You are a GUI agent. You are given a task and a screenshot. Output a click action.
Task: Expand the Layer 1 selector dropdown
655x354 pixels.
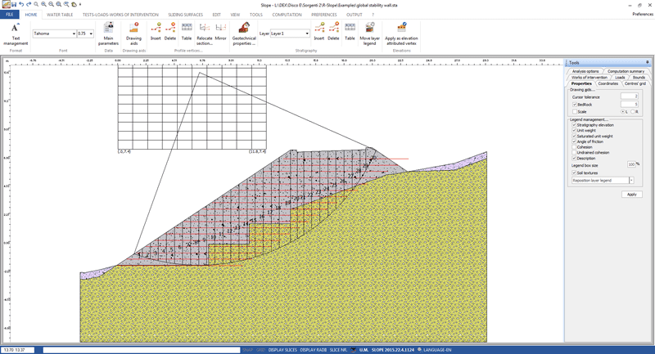(x=307, y=34)
